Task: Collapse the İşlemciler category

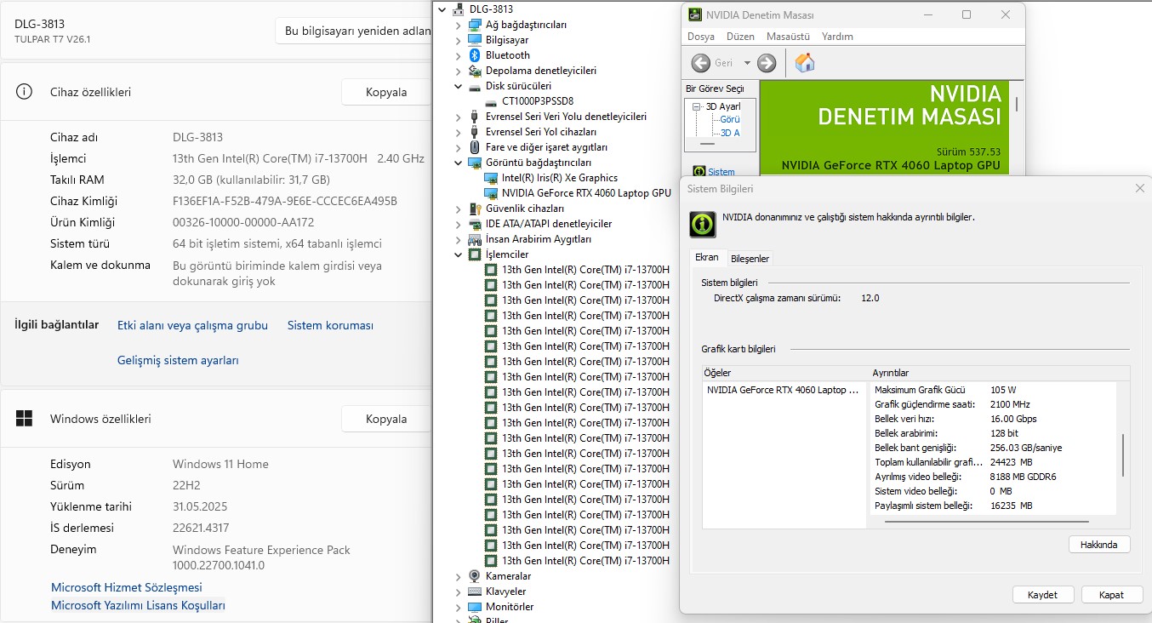Action: tap(458, 254)
